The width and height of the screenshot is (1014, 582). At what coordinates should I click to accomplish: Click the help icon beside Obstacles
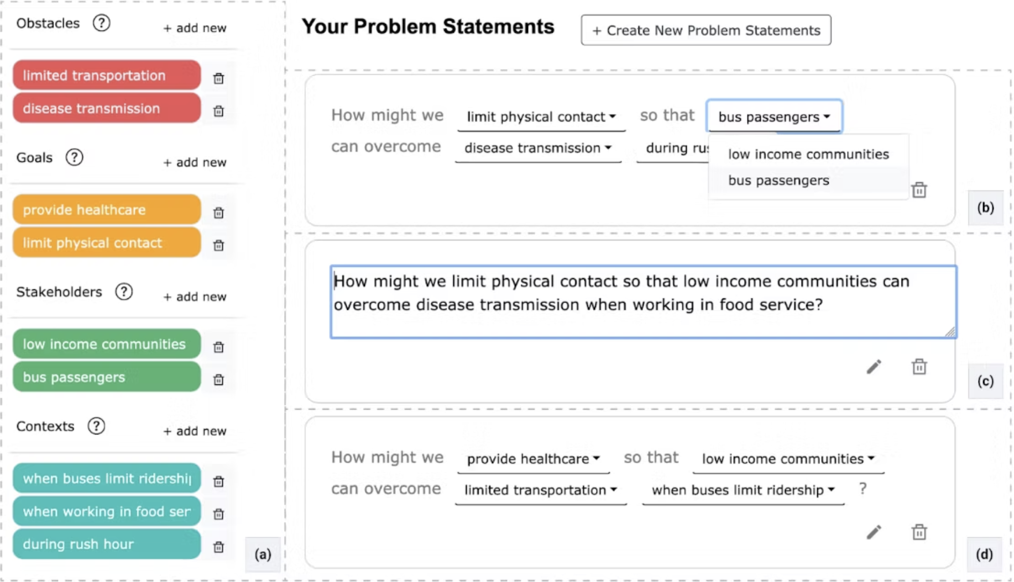pos(101,23)
